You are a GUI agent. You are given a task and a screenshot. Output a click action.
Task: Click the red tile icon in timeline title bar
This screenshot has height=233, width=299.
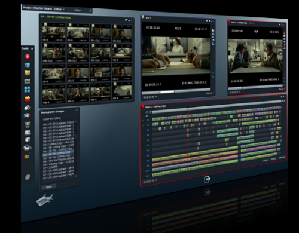[x=143, y=106]
